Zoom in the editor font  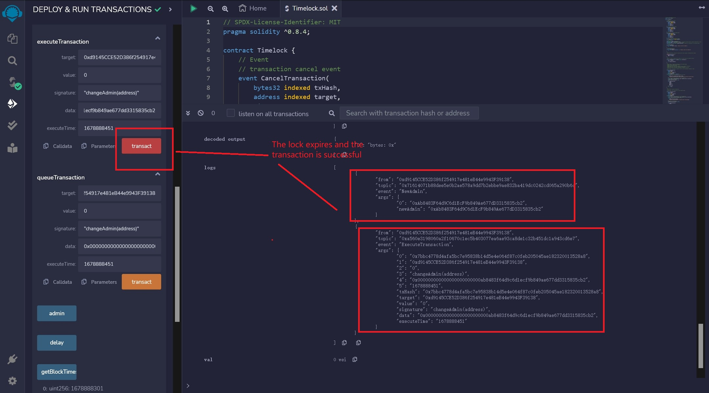coord(225,9)
